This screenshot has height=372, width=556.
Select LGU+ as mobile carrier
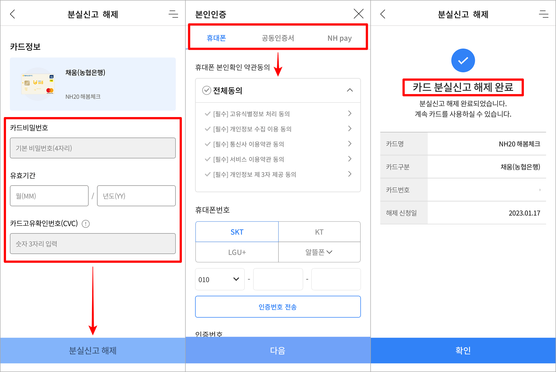tap(236, 252)
